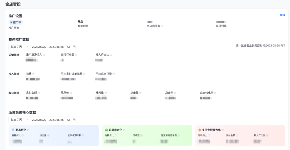This screenshot has width=290, height=150.
Task: Click the 编辑 link in 推广设置
Action: click(x=282, y=15)
